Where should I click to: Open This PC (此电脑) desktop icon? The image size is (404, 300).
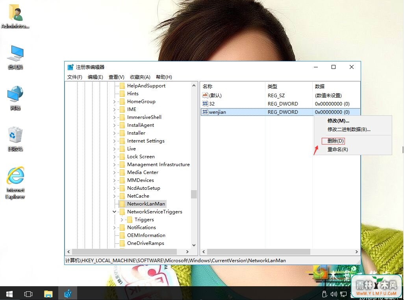coord(15,57)
